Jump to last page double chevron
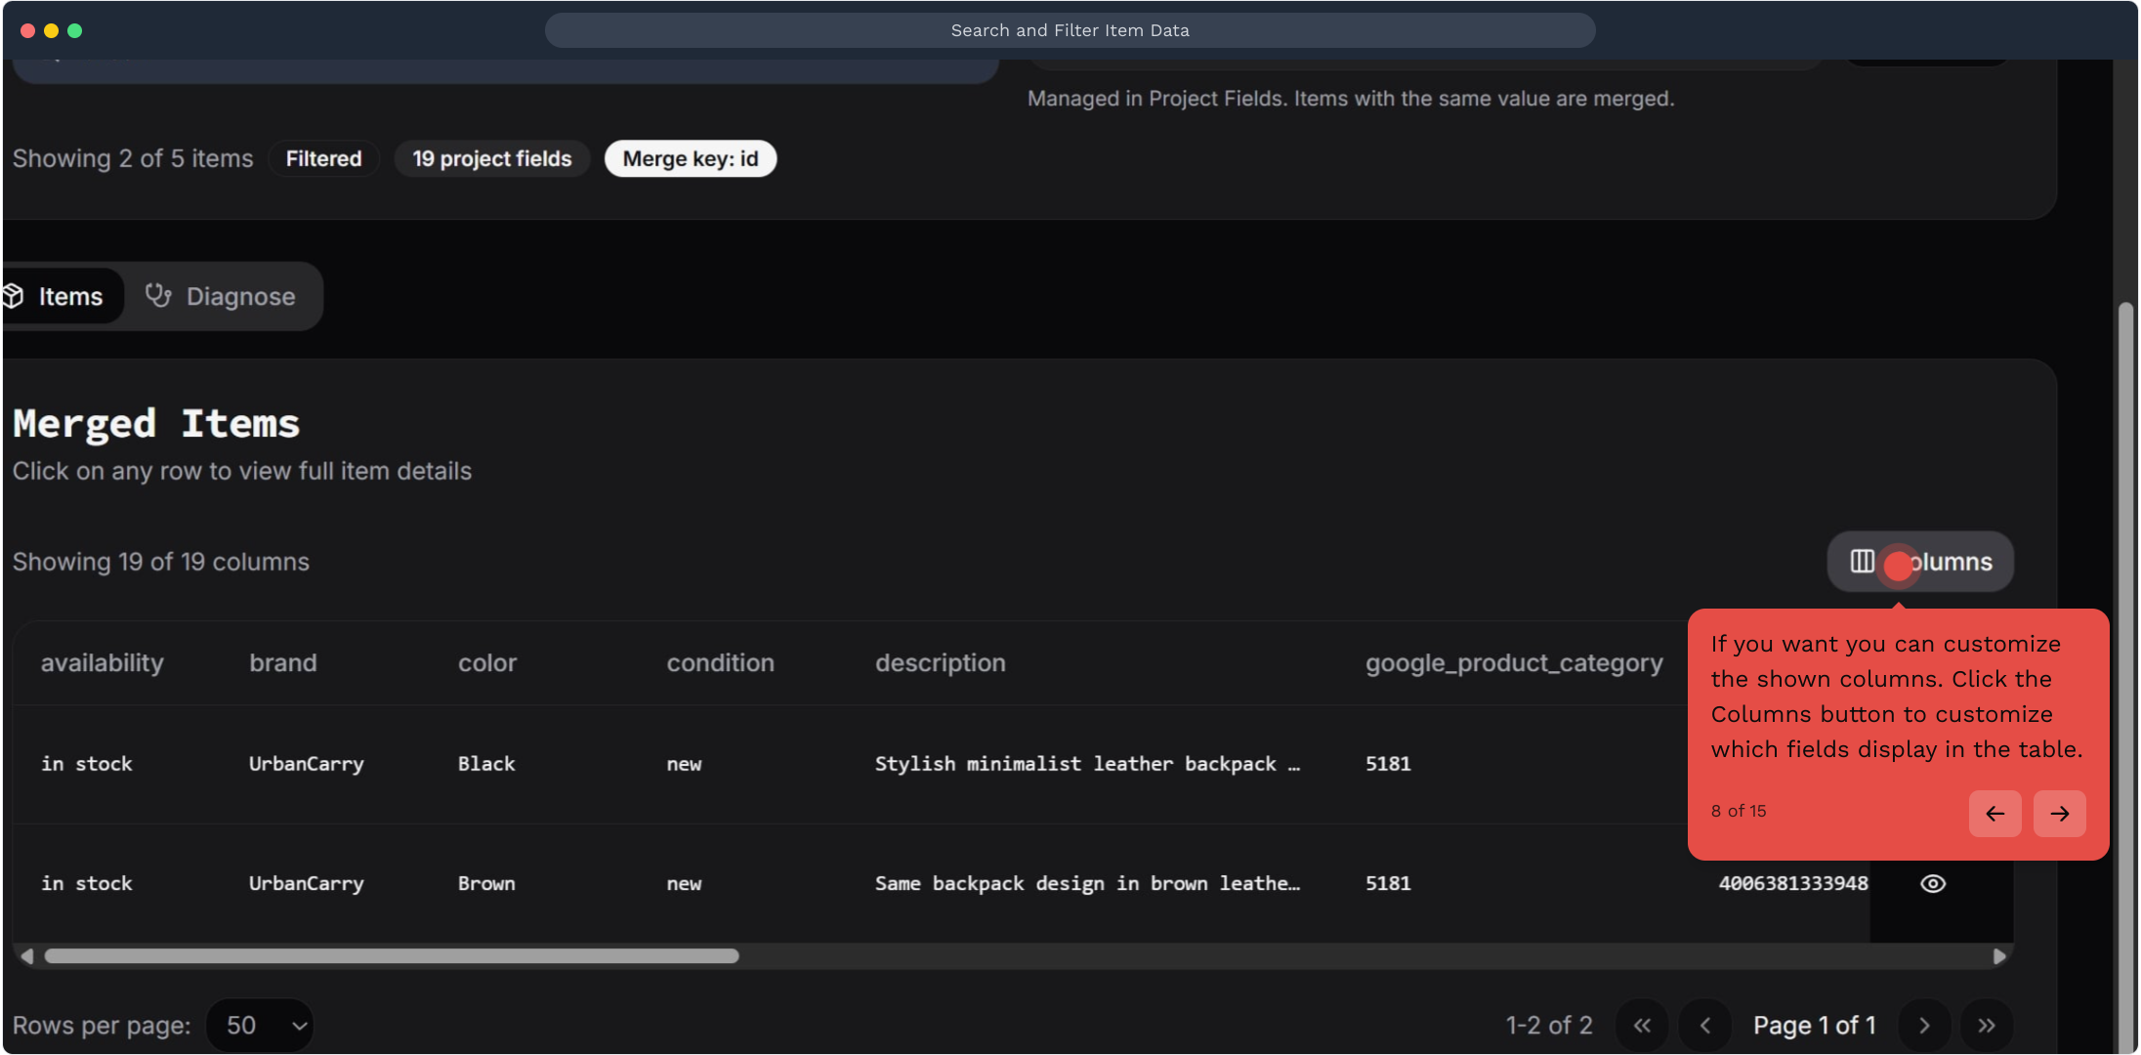2141x1055 pixels. 1987,1026
